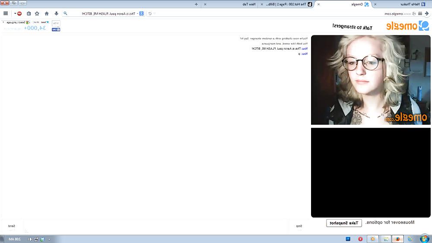The image size is (432, 243).
Task: Open the Google search engine selector
Action: [x=141, y=13]
